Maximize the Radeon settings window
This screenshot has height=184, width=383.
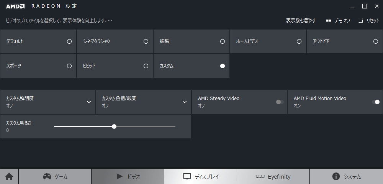click(365, 7)
